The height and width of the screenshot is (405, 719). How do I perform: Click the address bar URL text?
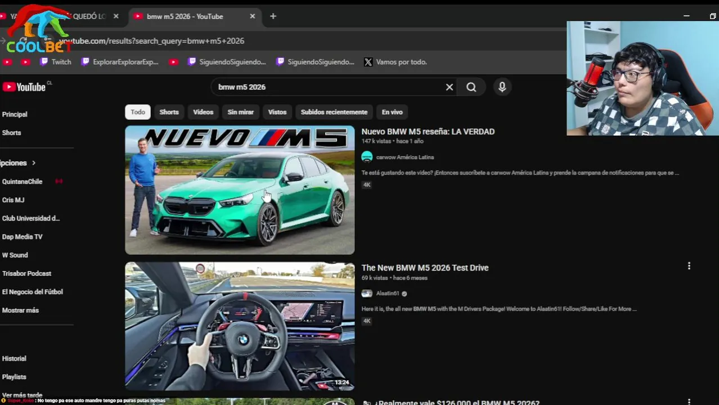tap(152, 41)
